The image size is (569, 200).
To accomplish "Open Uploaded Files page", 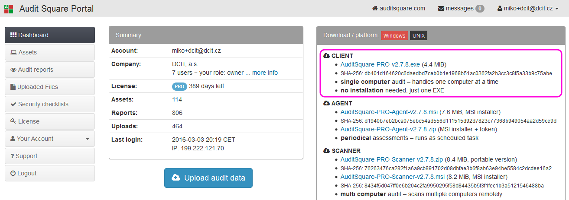I will (50, 87).
